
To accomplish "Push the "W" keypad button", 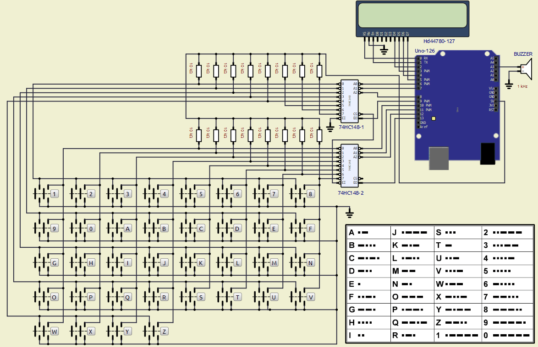I will (x=54, y=331).
